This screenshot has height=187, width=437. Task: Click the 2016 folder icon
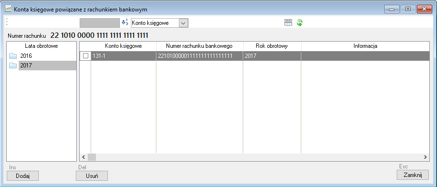pos(13,56)
